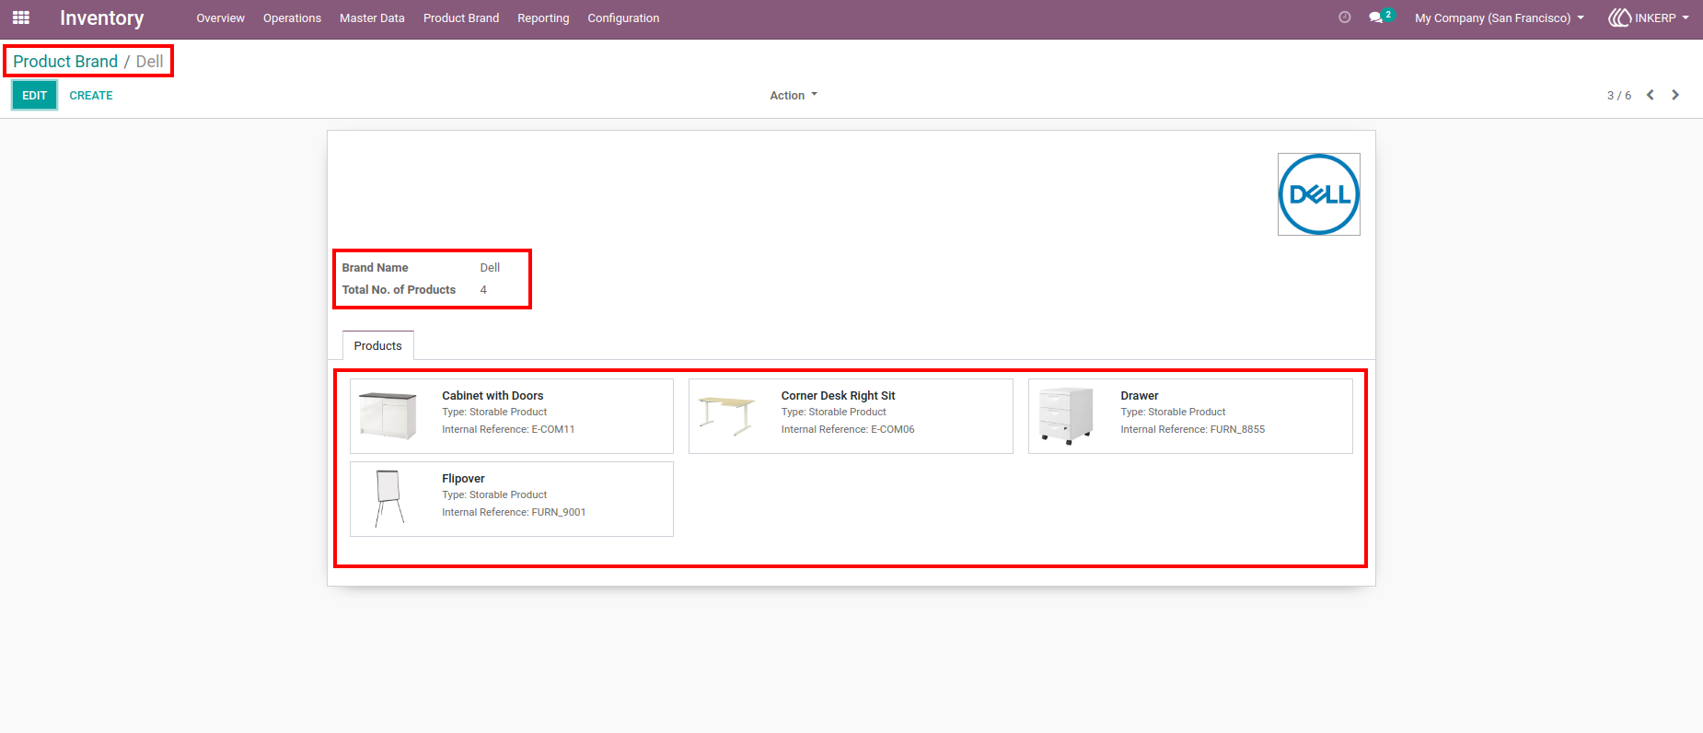The image size is (1703, 733).
Task: Go back to Product Brand breadcrumb
Action: (x=65, y=61)
